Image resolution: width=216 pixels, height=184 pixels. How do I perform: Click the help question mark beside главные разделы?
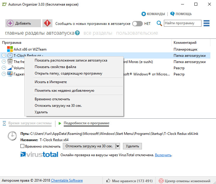click(x=77, y=33)
